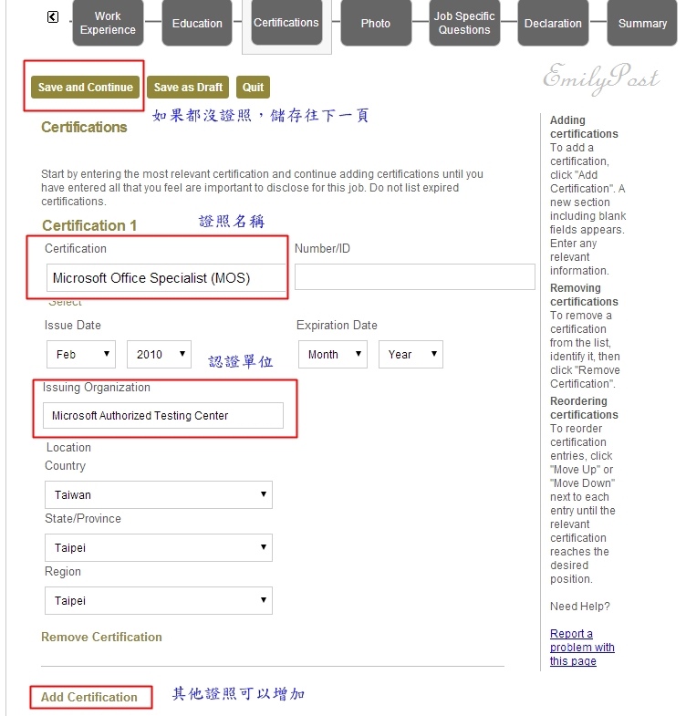
Task: Expand the Expiration Date Month dropdown
Action: (x=333, y=354)
